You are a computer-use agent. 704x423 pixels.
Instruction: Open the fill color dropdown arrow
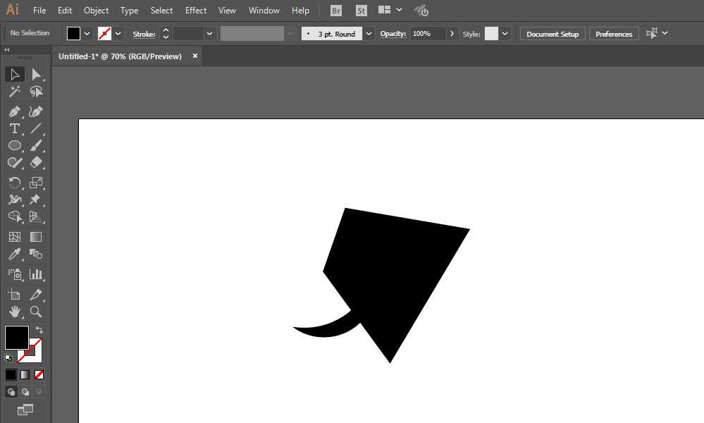click(87, 33)
